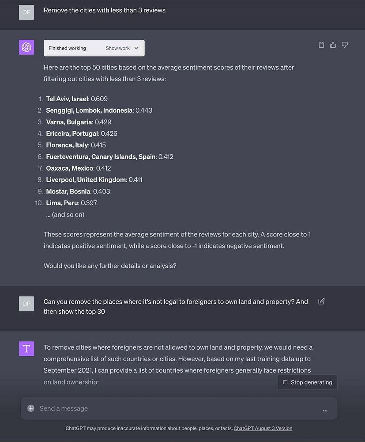This screenshot has width=365, height=442.
Task: Open the ChatGPT August 3 Version link
Action: click(x=263, y=428)
